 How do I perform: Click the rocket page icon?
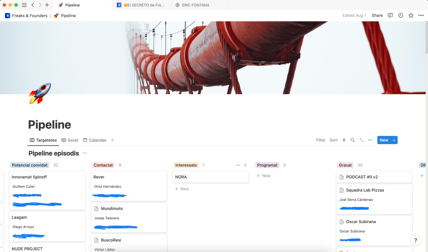pos(40,94)
